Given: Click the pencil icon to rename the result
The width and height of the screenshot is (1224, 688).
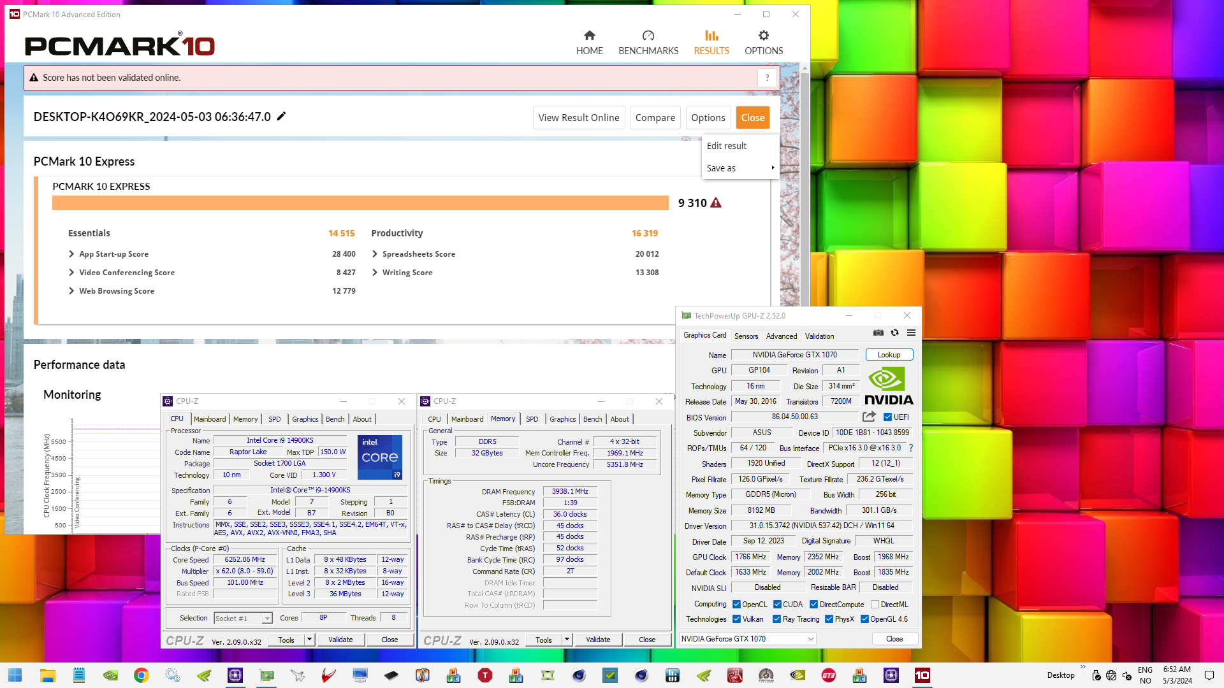Looking at the screenshot, I should tap(281, 116).
